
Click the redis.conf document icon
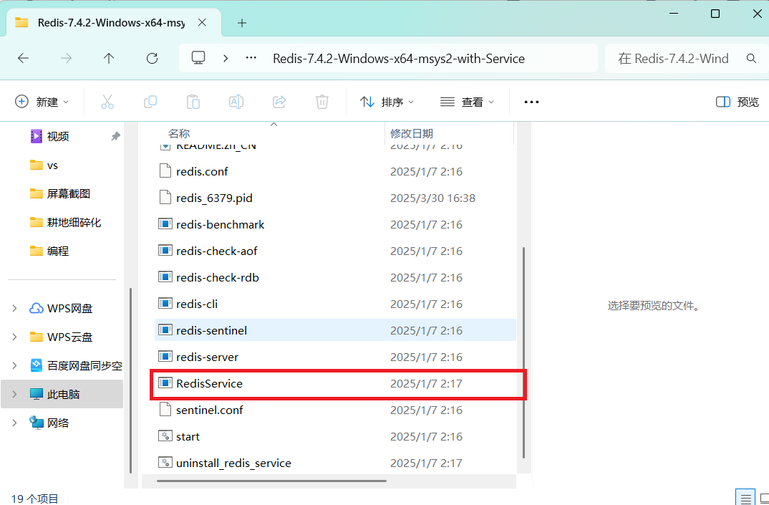165,171
